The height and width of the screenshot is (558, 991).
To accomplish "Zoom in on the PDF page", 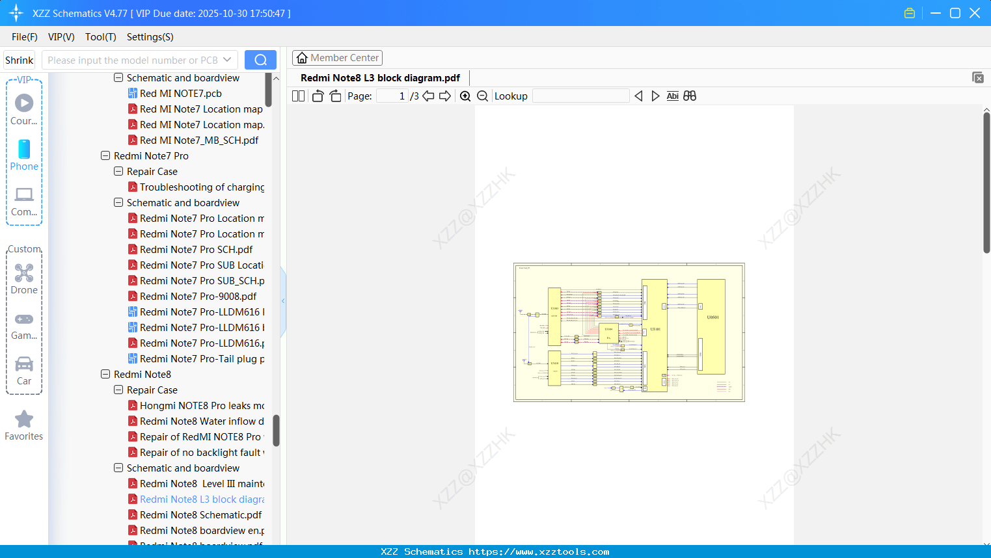I will pos(465,96).
